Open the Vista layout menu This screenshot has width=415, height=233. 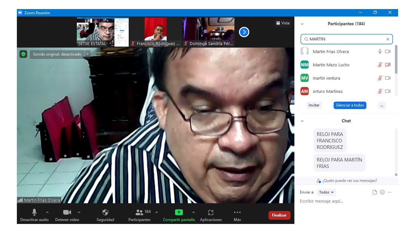[x=283, y=23]
